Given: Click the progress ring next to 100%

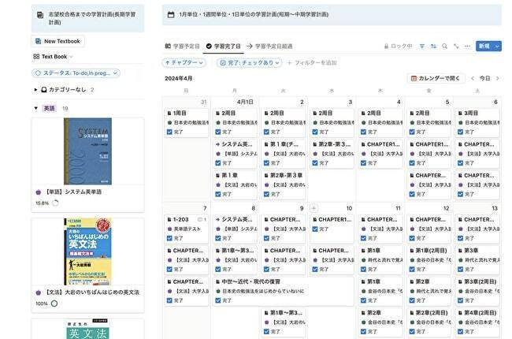Looking at the screenshot, I should pyautogui.click(x=54, y=304).
